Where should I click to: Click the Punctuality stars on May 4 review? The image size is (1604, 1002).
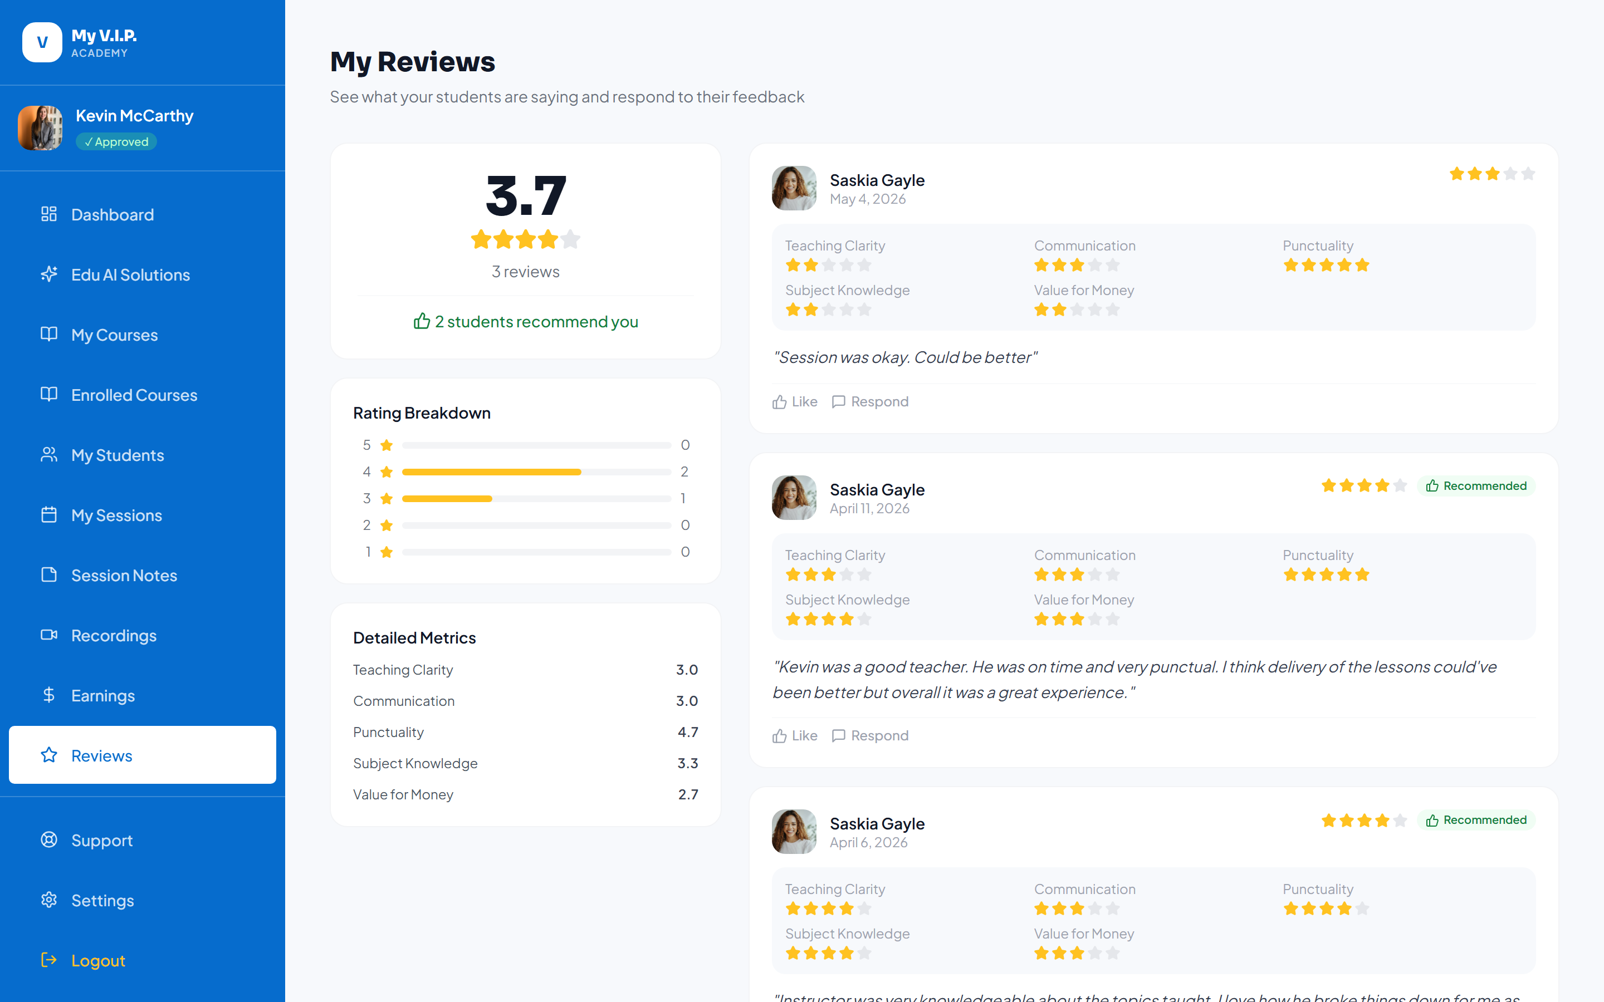1326,266
